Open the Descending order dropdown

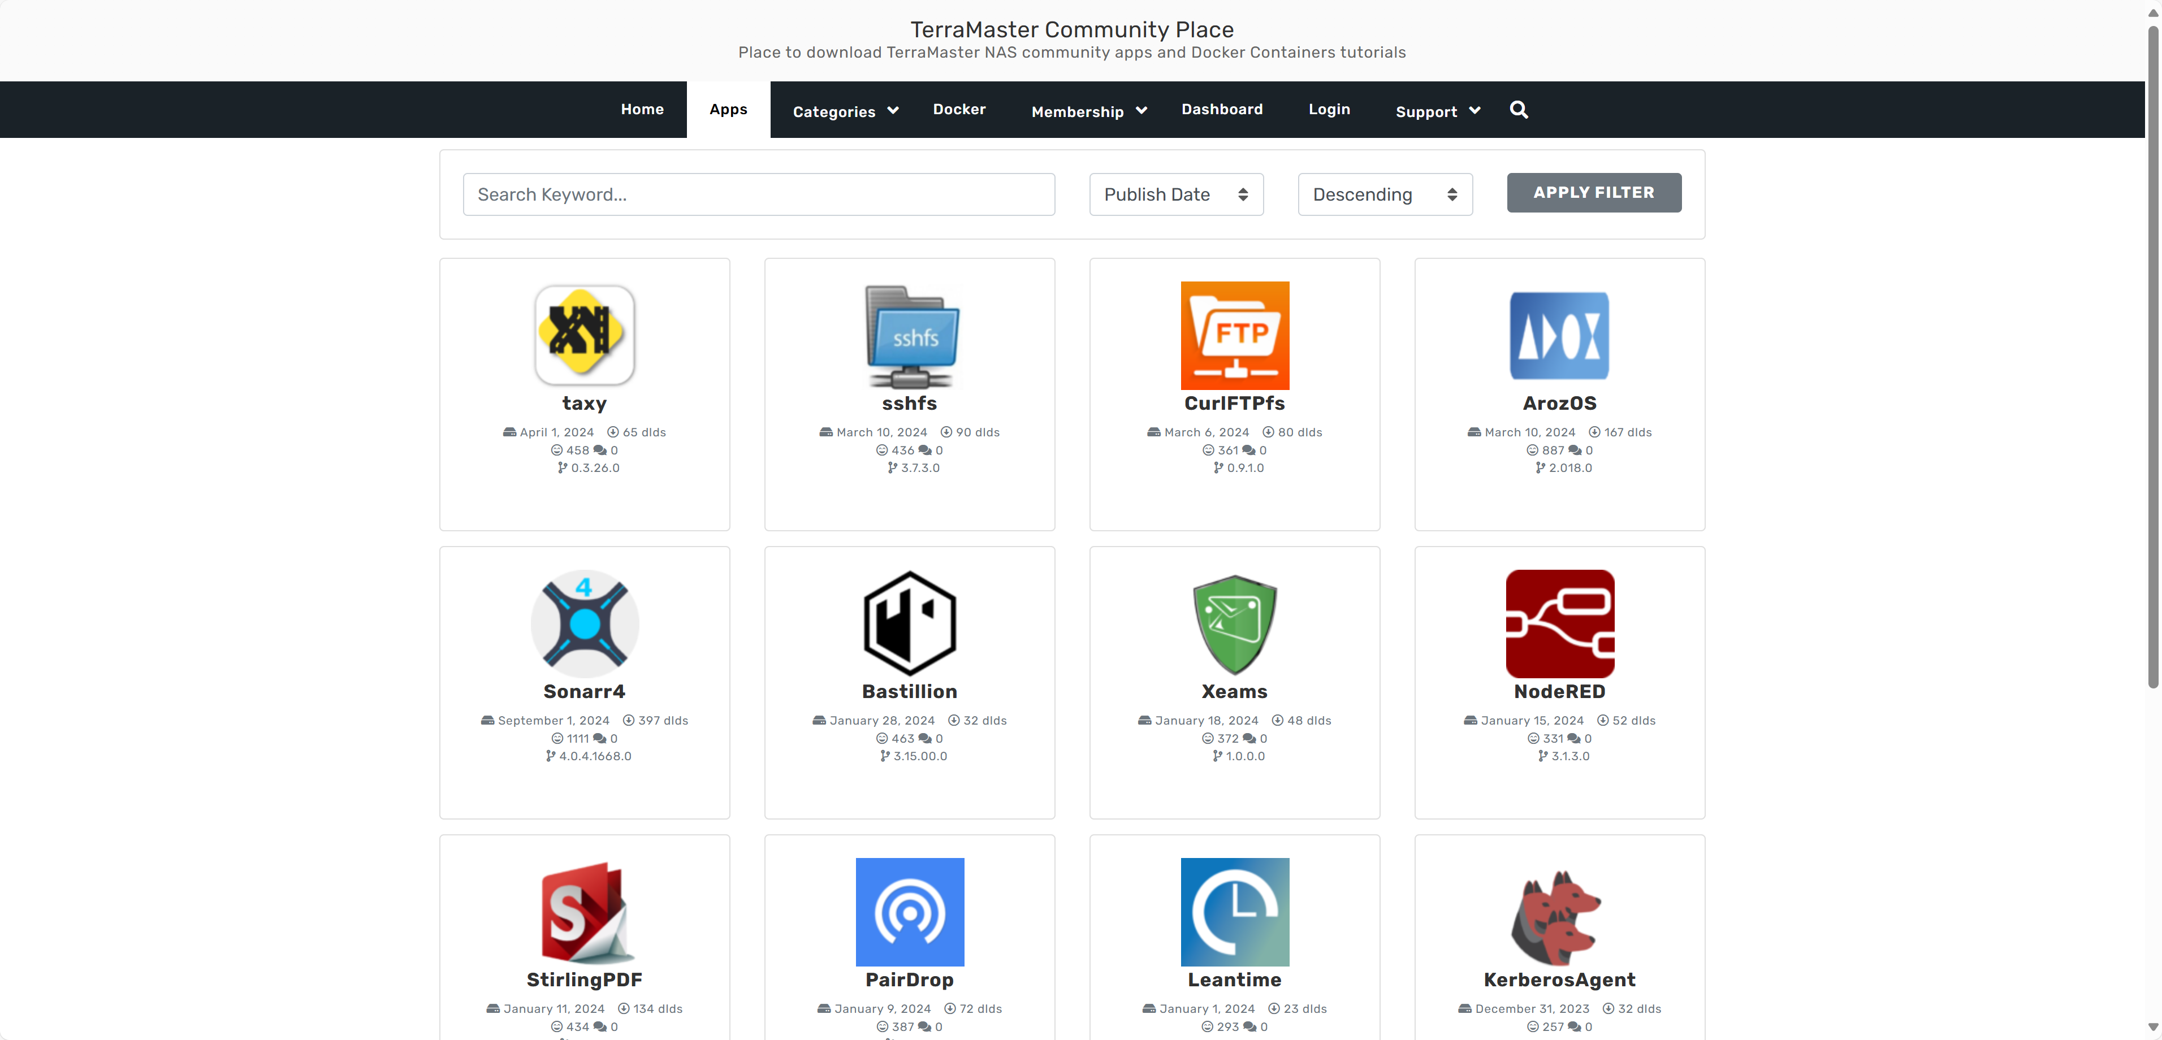tap(1385, 195)
